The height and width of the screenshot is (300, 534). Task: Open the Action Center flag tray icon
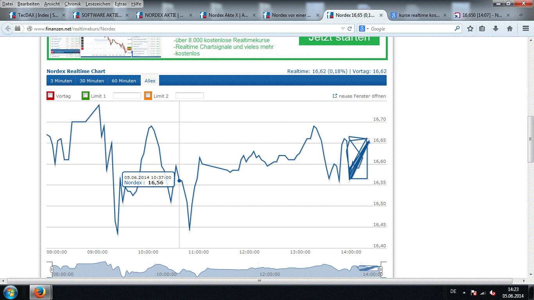474,292
